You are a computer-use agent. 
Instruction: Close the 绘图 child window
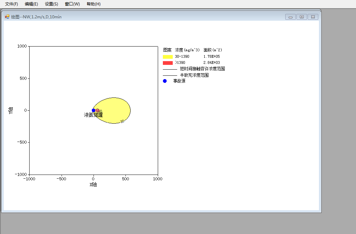pyautogui.click(x=313, y=17)
